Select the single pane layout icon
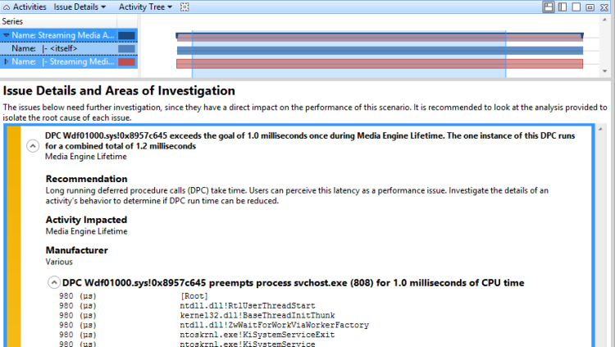 pyautogui.click(x=577, y=7)
